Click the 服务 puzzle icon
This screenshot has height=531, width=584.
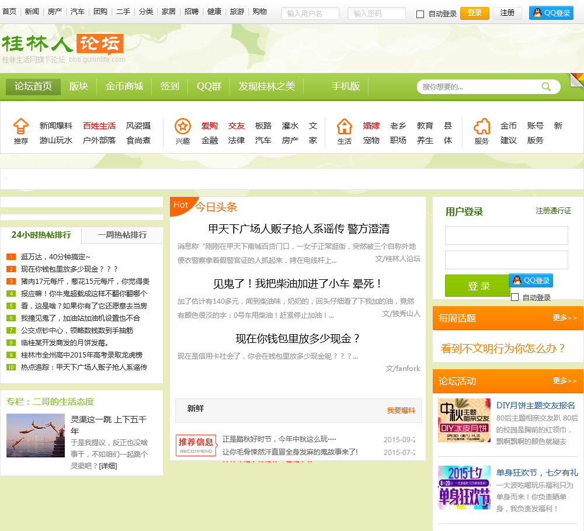[482, 126]
